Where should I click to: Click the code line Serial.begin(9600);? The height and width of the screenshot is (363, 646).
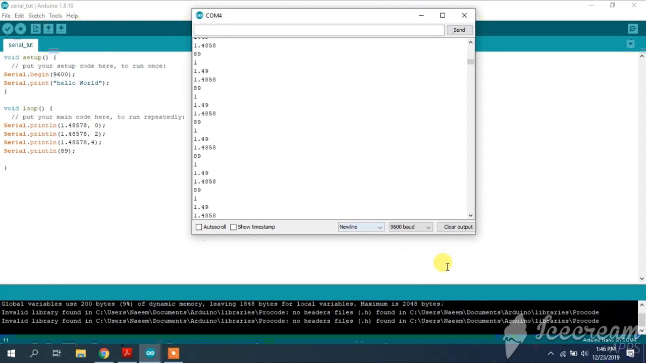(x=39, y=74)
